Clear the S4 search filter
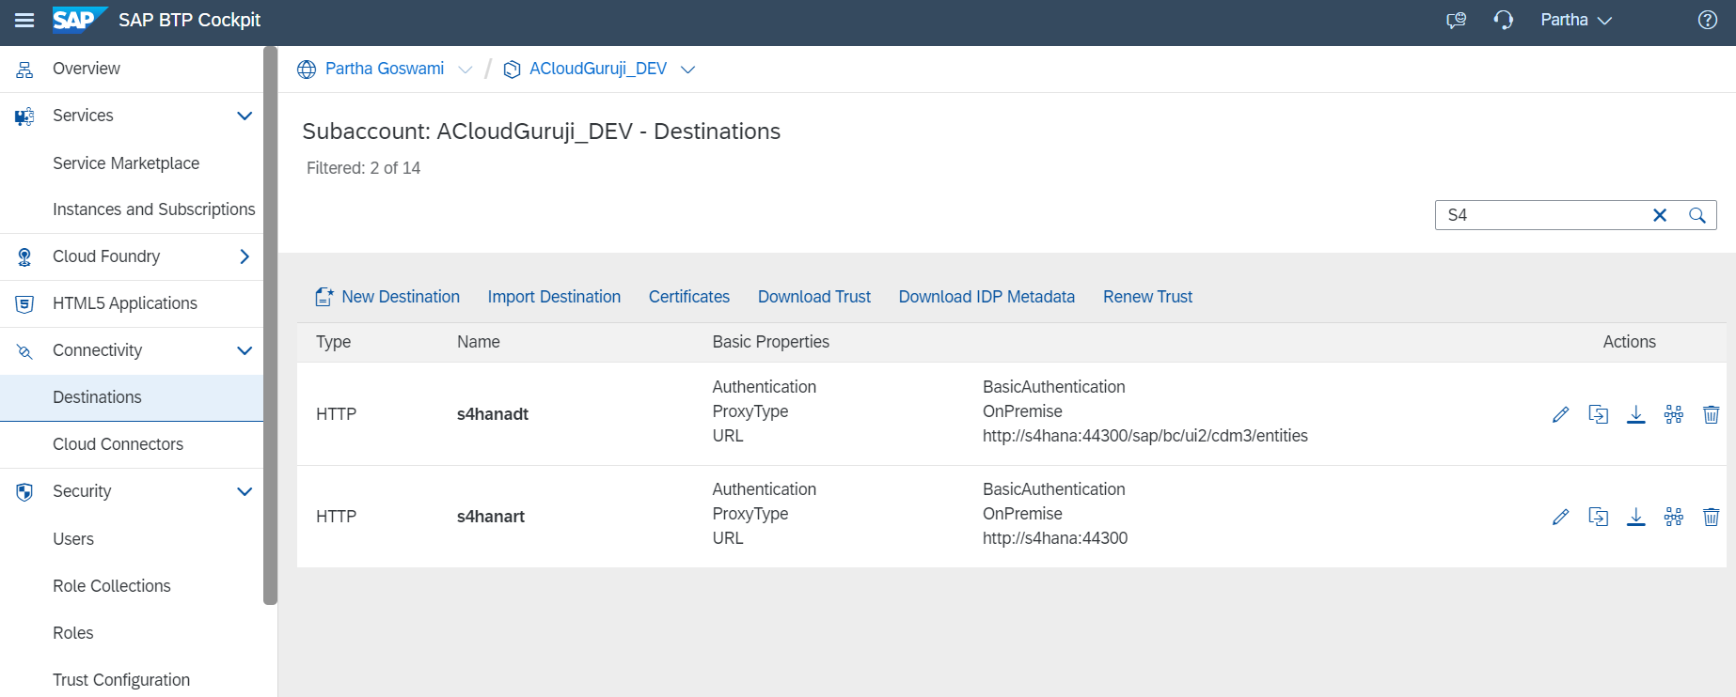The image size is (1736, 697). (x=1660, y=215)
